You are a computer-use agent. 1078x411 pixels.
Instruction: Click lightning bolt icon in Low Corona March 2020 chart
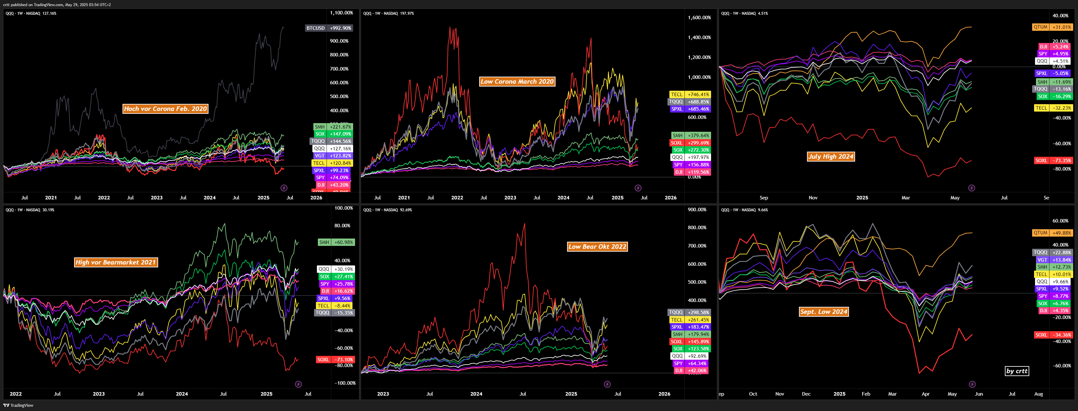pyautogui.click(x=638, y=188)
